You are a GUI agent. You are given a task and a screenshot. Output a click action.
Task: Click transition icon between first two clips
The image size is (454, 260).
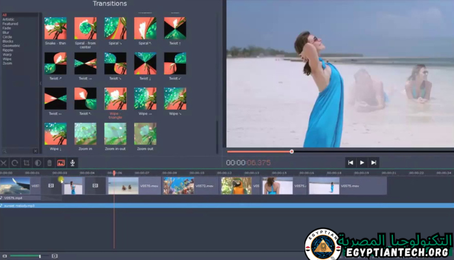(51, 186)
